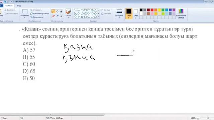Select the Text tool
The image size is (214, 120).
(61, 11)
